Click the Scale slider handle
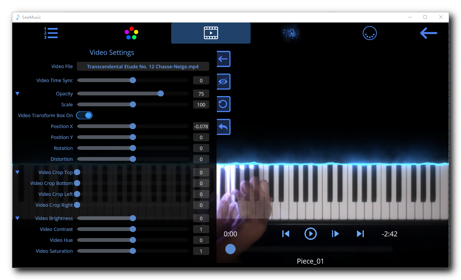 pyautogui.click(x=133, y=105)
